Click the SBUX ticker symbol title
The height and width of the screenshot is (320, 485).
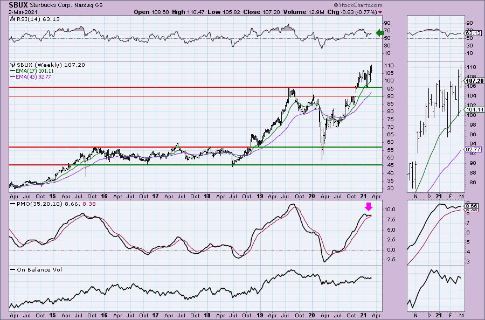[18, 5]
